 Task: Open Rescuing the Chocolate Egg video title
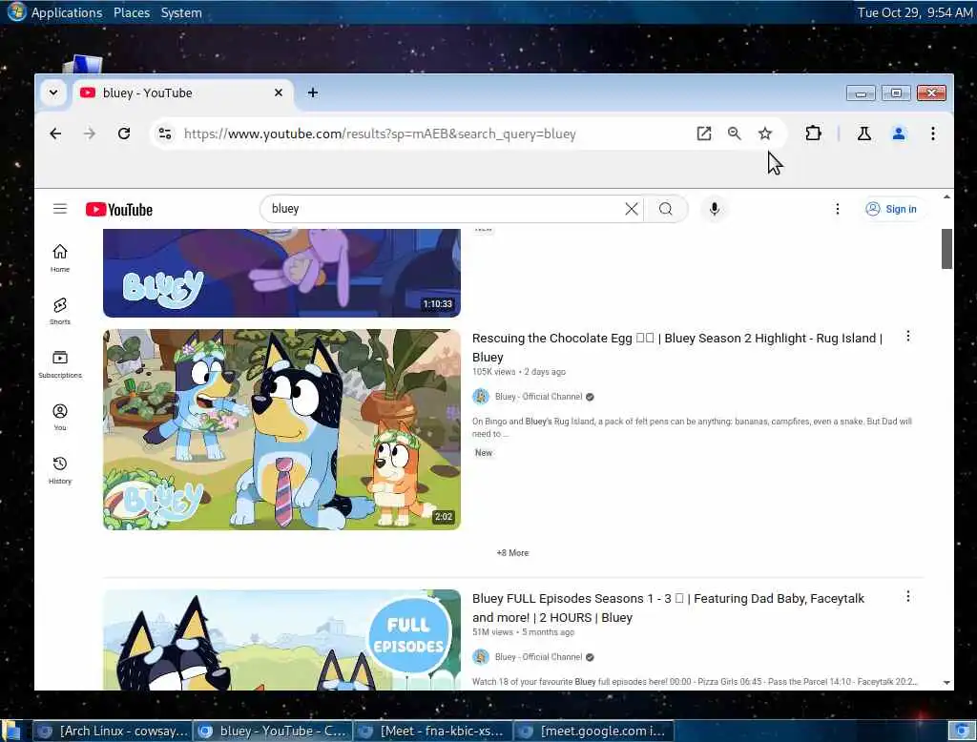click(677, 348)
